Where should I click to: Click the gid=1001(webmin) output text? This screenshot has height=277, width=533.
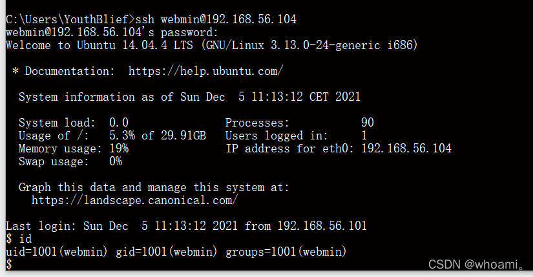[x=166, y=252]
